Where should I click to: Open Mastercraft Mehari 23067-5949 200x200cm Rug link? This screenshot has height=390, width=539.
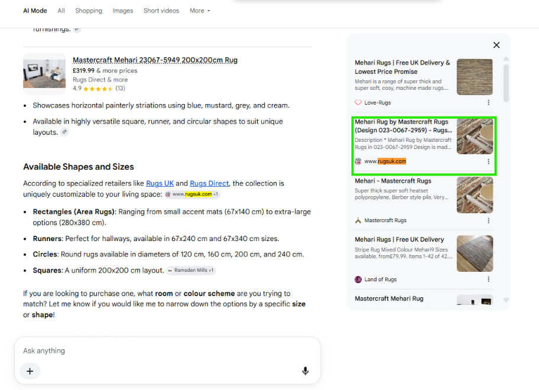tap(155, 60)
